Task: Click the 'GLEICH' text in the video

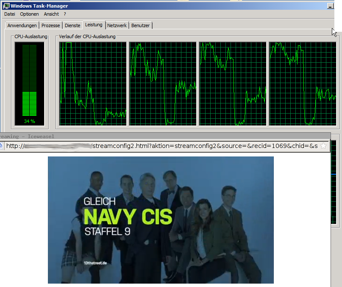Action: 100,201
